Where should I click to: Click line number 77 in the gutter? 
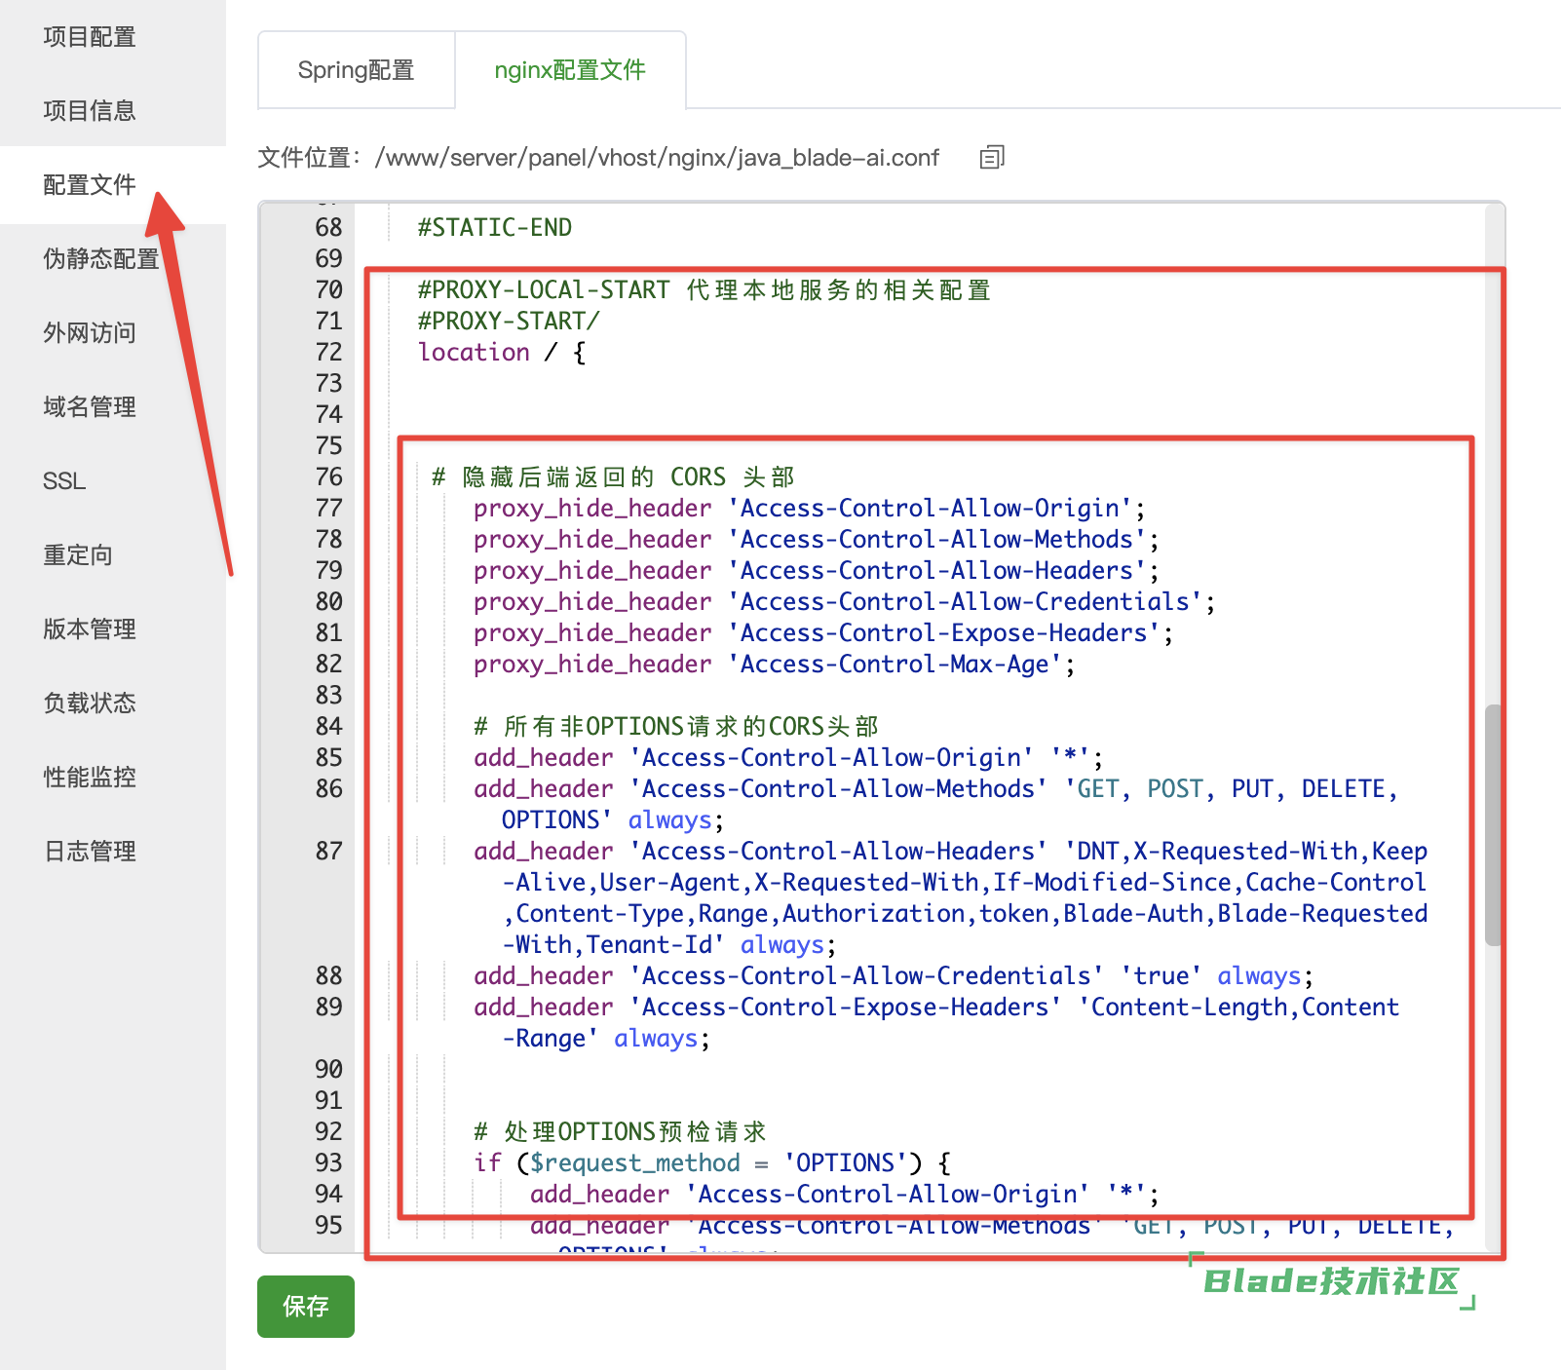(328, 509)
